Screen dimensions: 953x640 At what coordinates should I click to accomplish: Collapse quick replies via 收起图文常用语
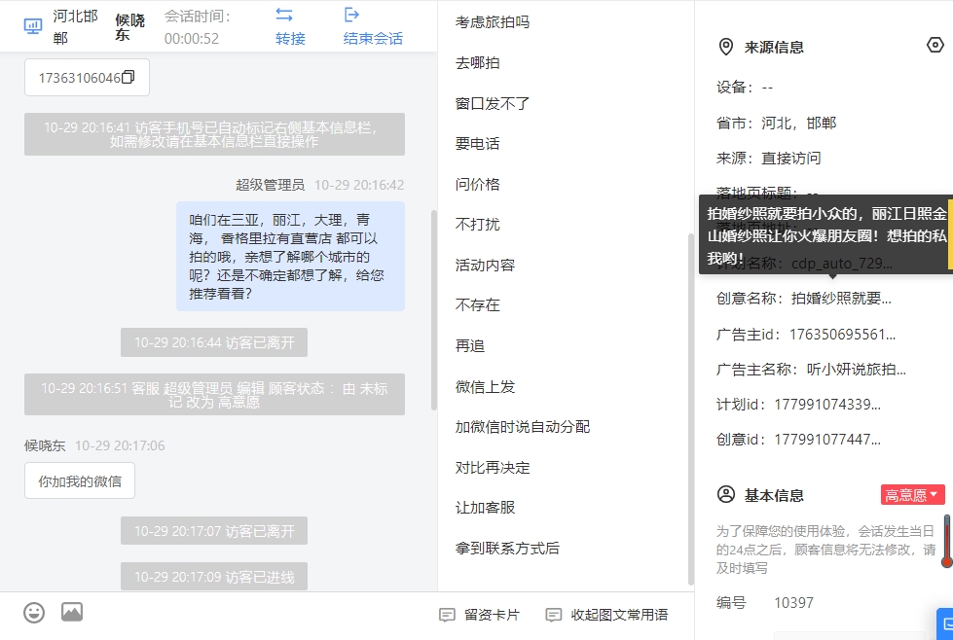tap(606, 615)
